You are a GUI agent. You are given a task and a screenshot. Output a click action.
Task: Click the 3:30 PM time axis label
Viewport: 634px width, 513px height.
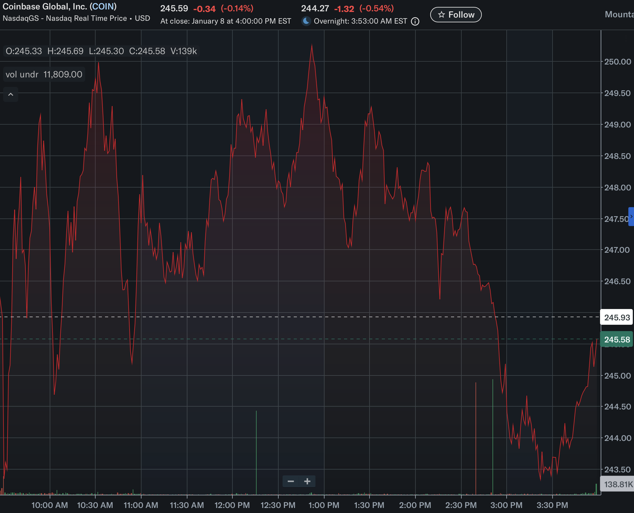(x=552, y=505)
